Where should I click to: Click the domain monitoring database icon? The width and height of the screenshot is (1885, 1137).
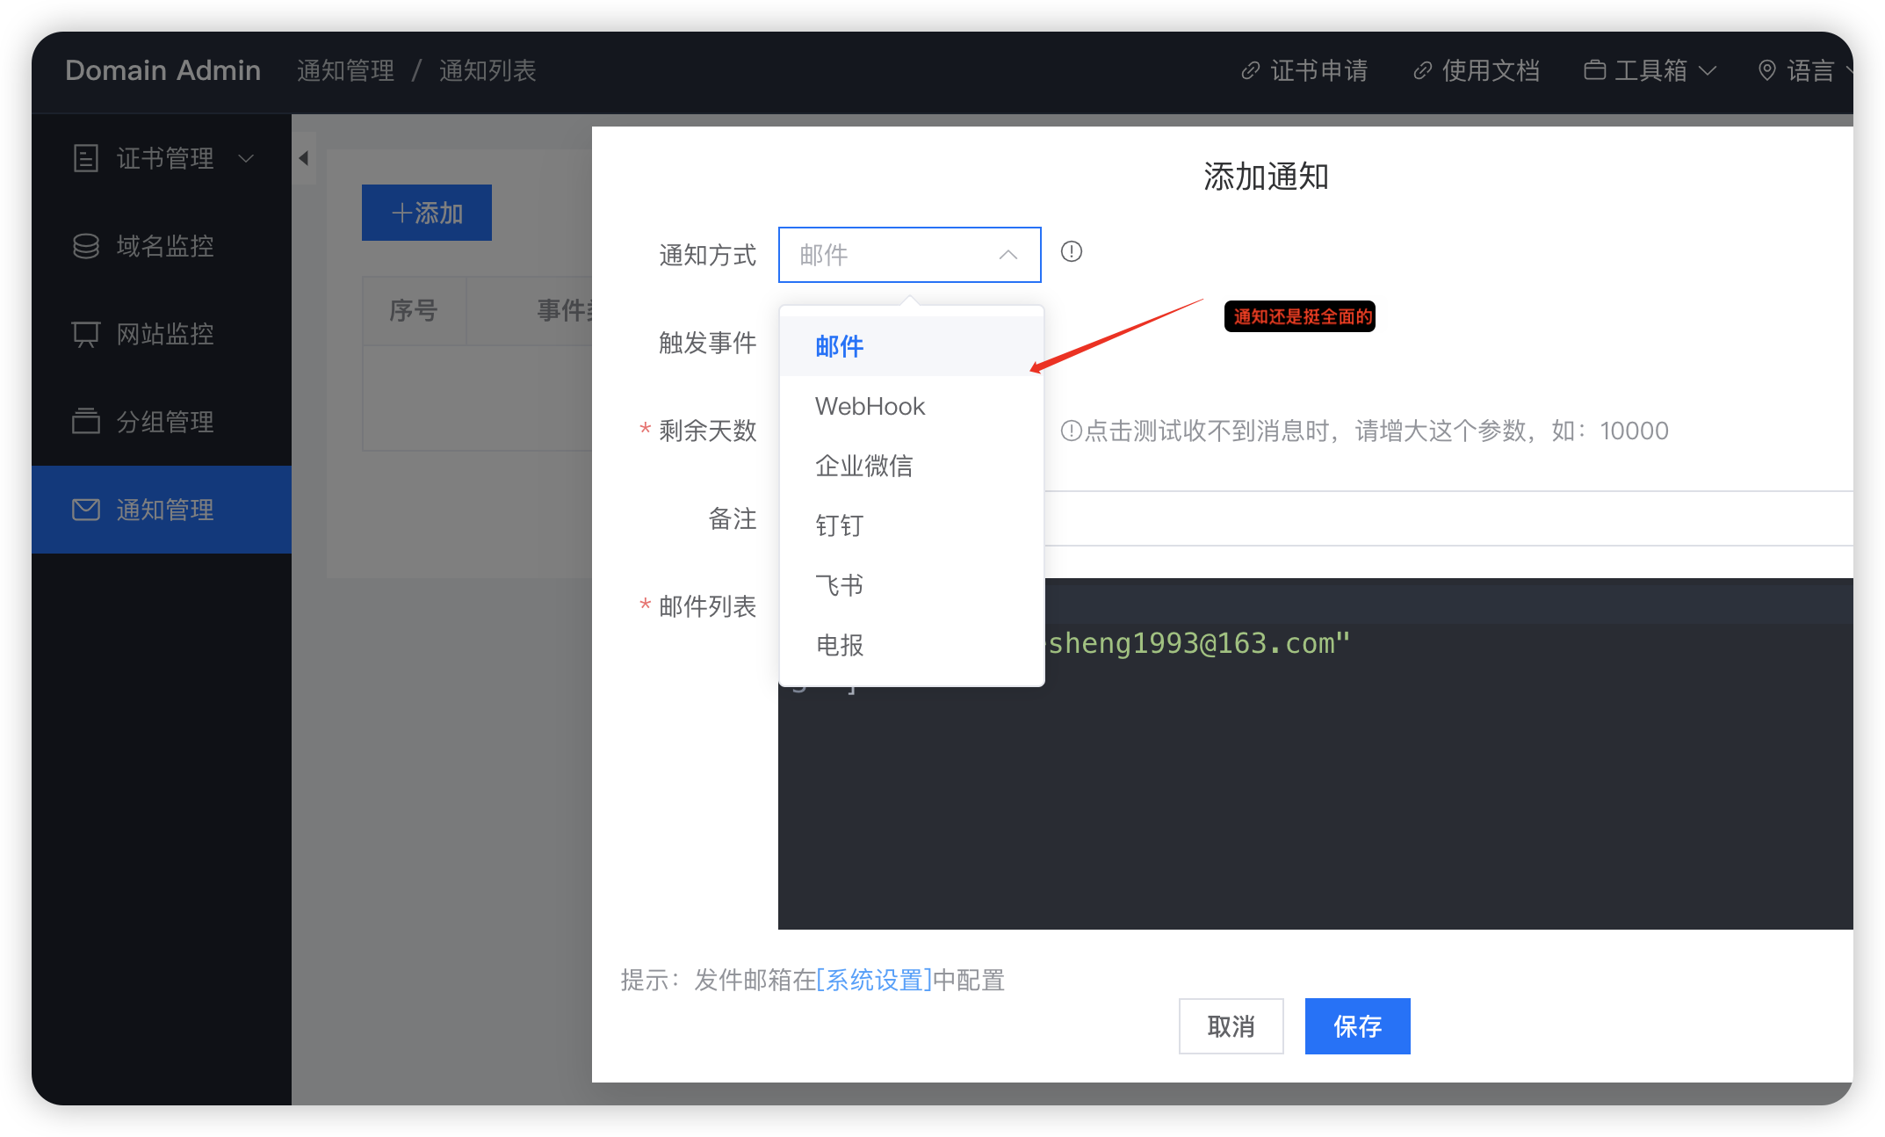pyautogui.click(x=85, y=246)
